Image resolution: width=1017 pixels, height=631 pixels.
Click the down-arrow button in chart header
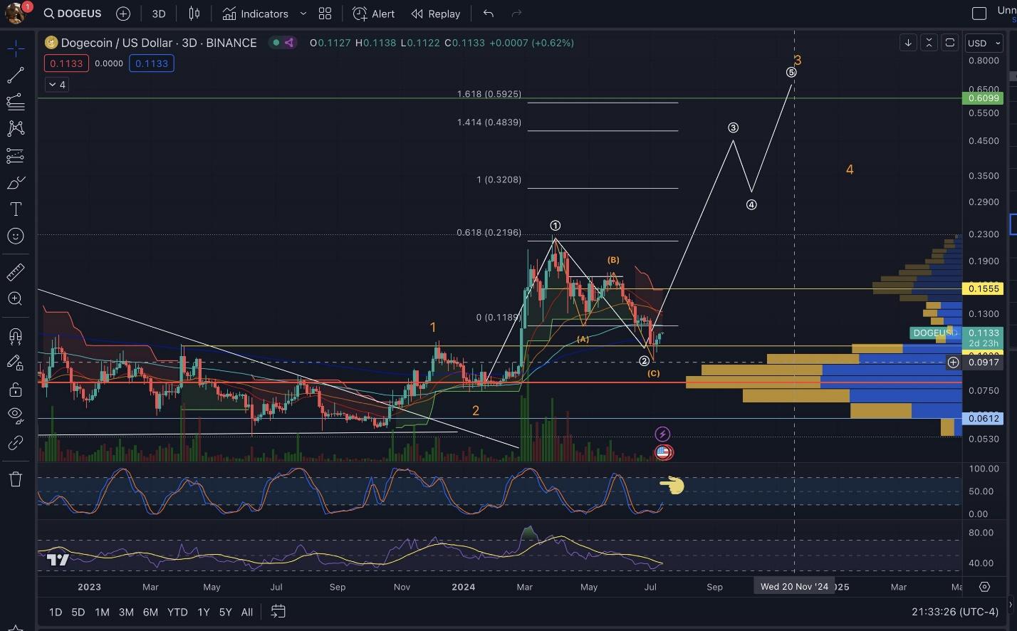tap(908, 43)
